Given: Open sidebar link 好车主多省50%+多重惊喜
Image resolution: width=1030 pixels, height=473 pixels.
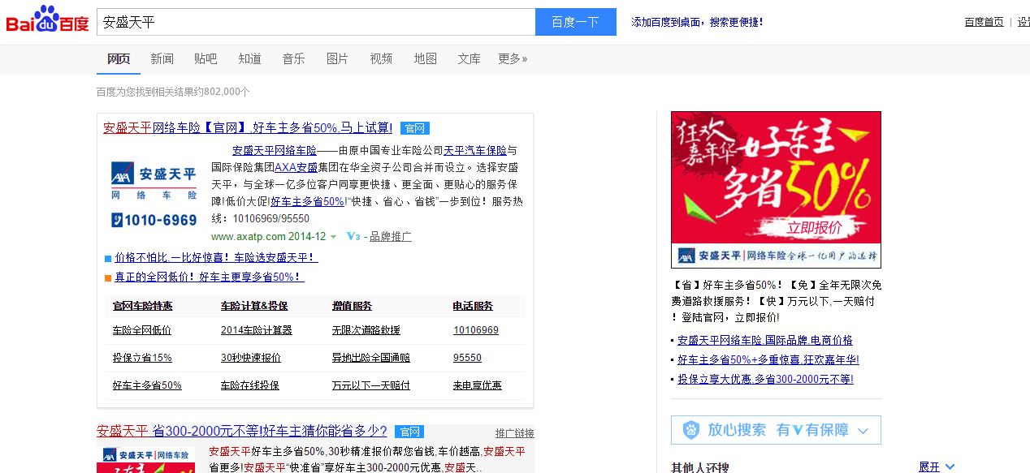Looking at the screenshot, I should [768, 359].
